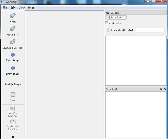
Task: Open the View menu
Action: pyautogui.click(x=22, y=8)
